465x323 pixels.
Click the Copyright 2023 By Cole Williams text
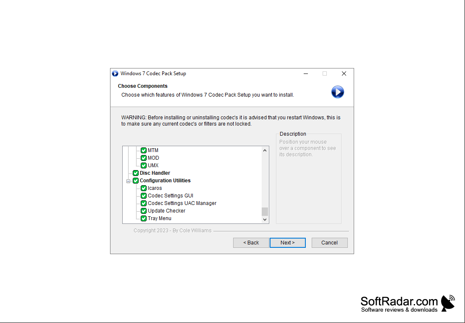173,231
